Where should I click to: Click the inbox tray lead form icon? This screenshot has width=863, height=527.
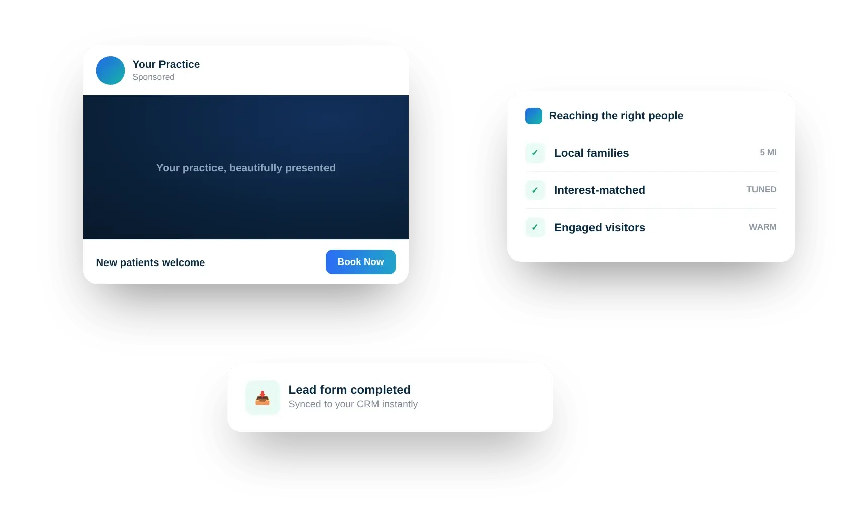click(x=262, y=398)
